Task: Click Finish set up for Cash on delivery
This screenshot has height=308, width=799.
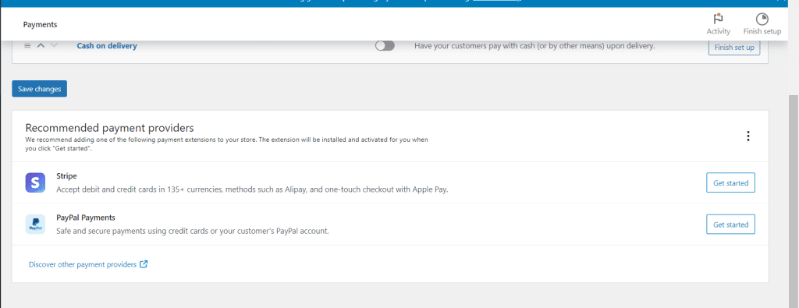Action: pos(734,48)
